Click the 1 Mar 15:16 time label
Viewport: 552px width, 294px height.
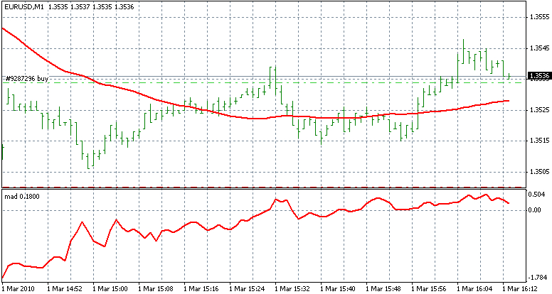201,289
